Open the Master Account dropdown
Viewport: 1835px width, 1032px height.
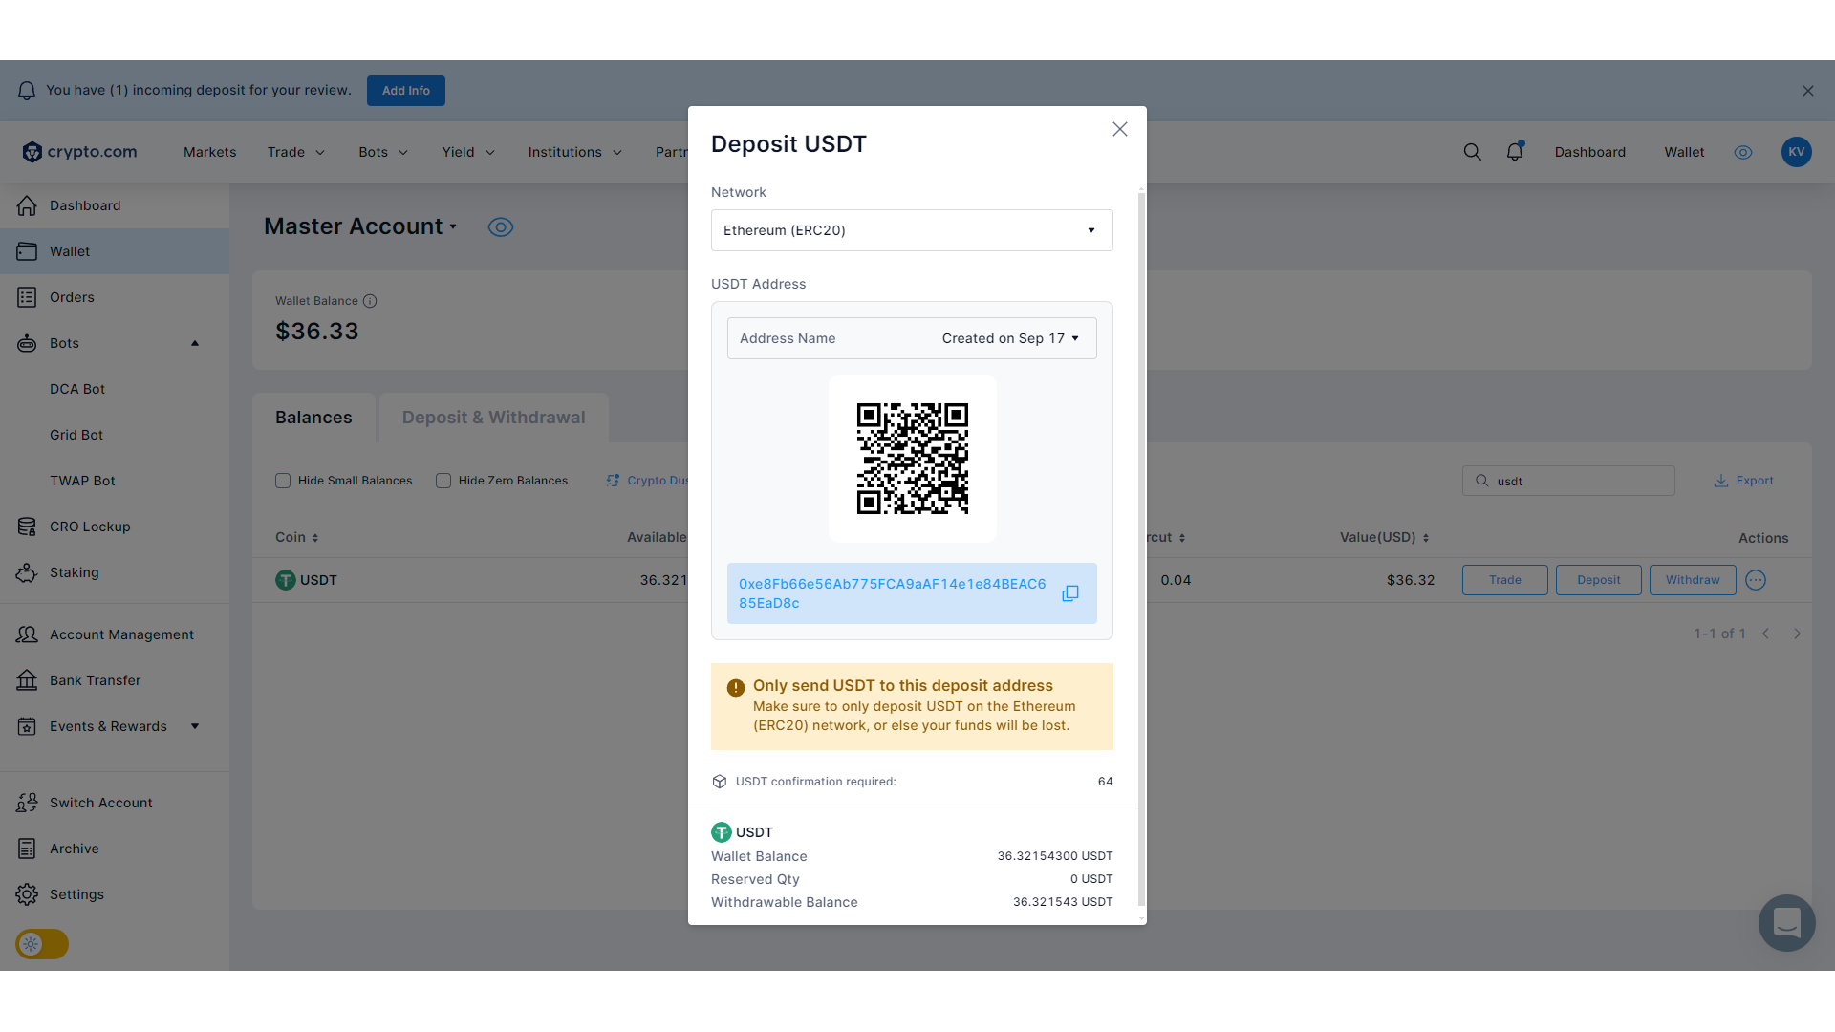tap(360, 226)
